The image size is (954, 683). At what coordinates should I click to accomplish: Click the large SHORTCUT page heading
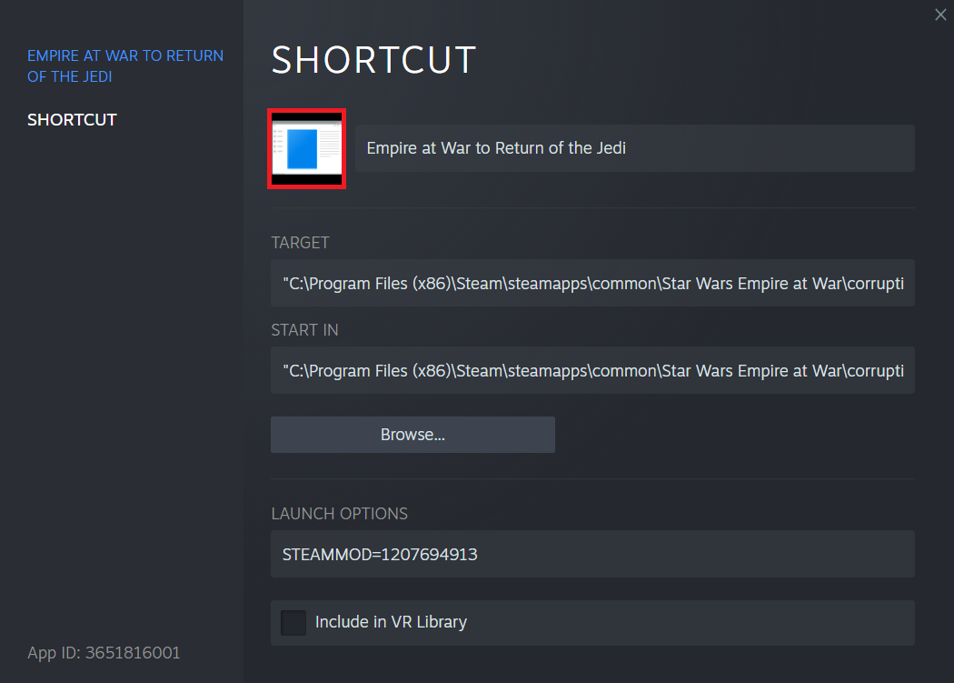373,60
